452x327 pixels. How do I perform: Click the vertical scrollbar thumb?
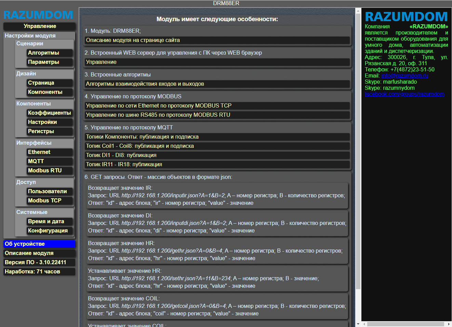point(358,152)
